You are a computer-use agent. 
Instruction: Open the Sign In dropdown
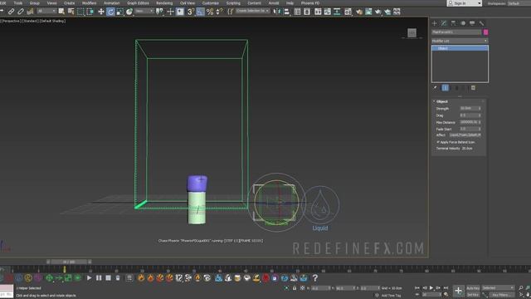pyautogui.click(x=465, y=3)
